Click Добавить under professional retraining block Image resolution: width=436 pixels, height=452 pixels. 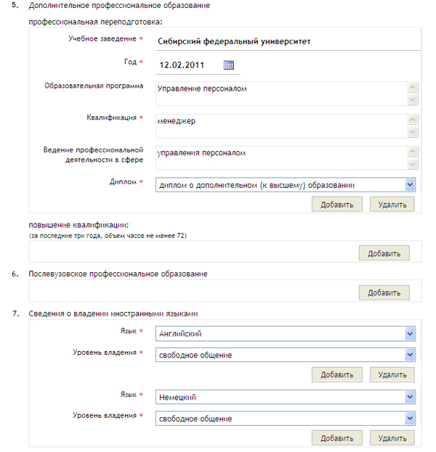pos(336,205)
